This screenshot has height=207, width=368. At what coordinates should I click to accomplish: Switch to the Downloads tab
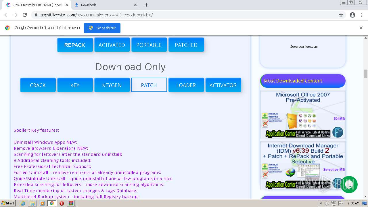(x=106, y=5)
